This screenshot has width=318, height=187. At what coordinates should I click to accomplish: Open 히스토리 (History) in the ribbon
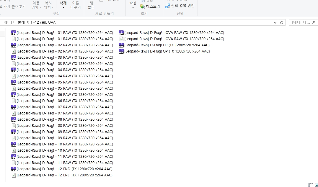pyautogui.click(x=150, y=7)
